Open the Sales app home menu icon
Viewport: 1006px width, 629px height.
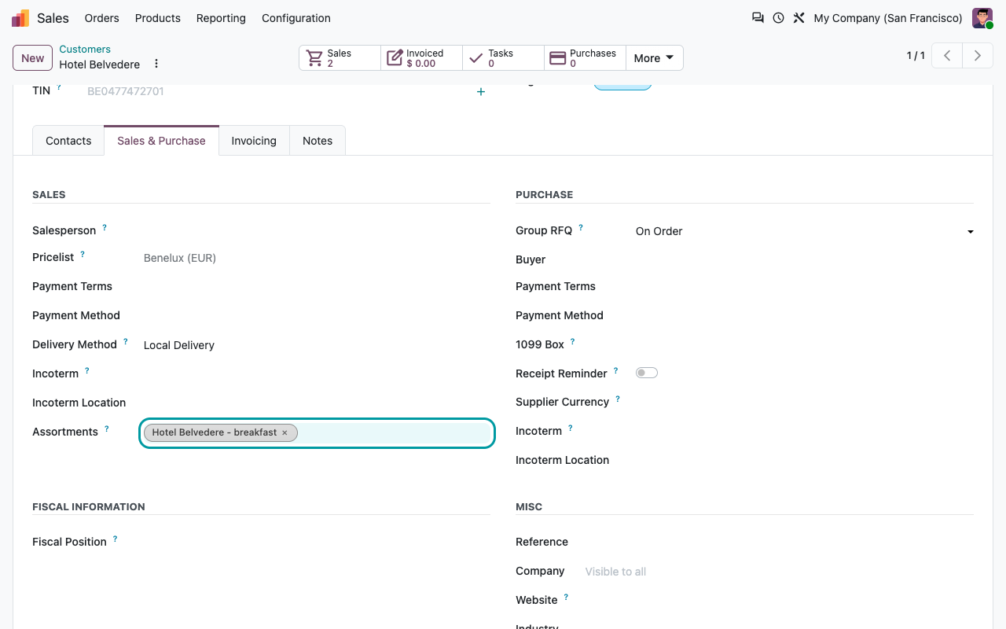pos(20,18)
